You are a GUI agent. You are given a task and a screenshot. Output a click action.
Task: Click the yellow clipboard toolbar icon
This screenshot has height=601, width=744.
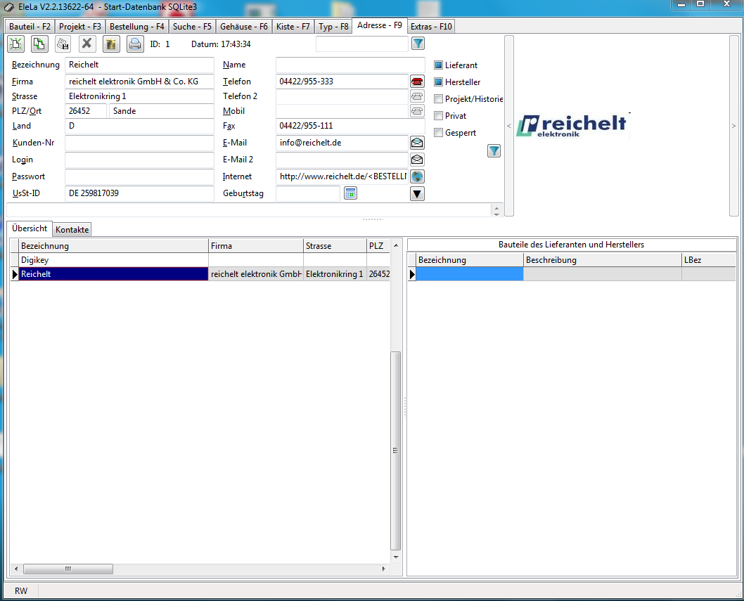coord(111,44)
